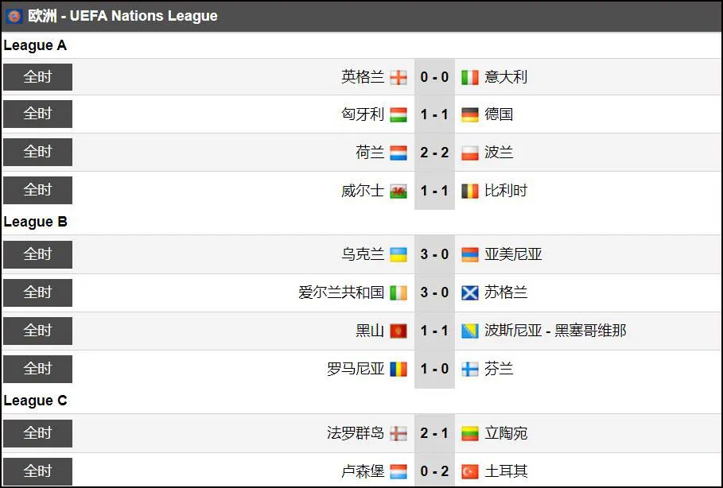723x488 pixels.
Task: Open the 2 - 1 法罗群岛 vs 立陶宛 score
Action: 434,433
